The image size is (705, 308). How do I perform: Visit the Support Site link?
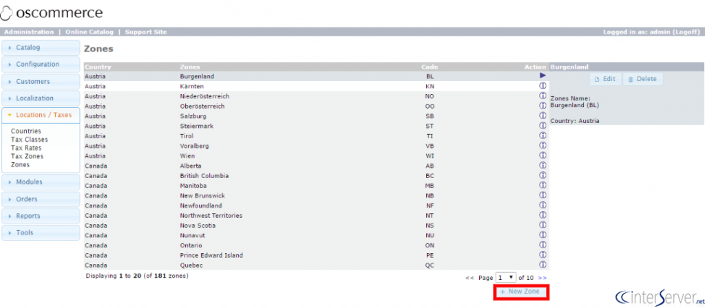[x=146, y=32]
